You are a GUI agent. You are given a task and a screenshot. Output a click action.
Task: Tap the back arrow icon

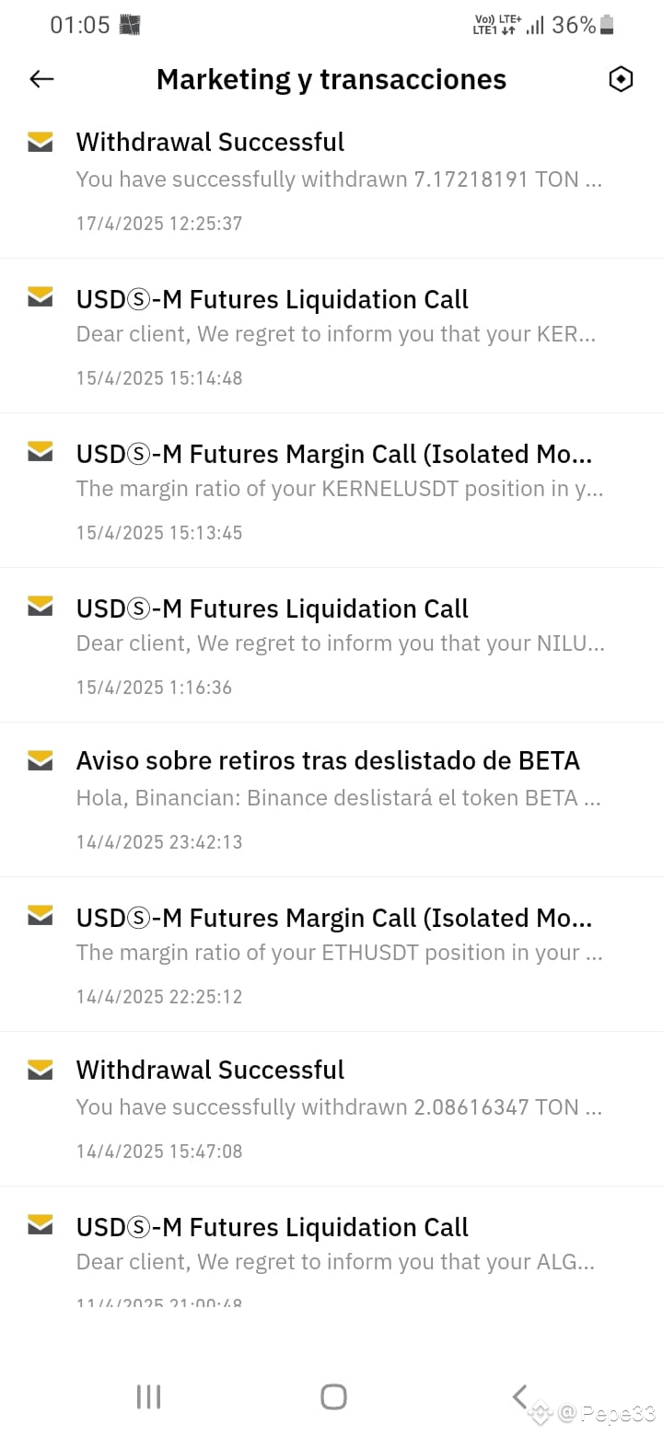(42, 79)
